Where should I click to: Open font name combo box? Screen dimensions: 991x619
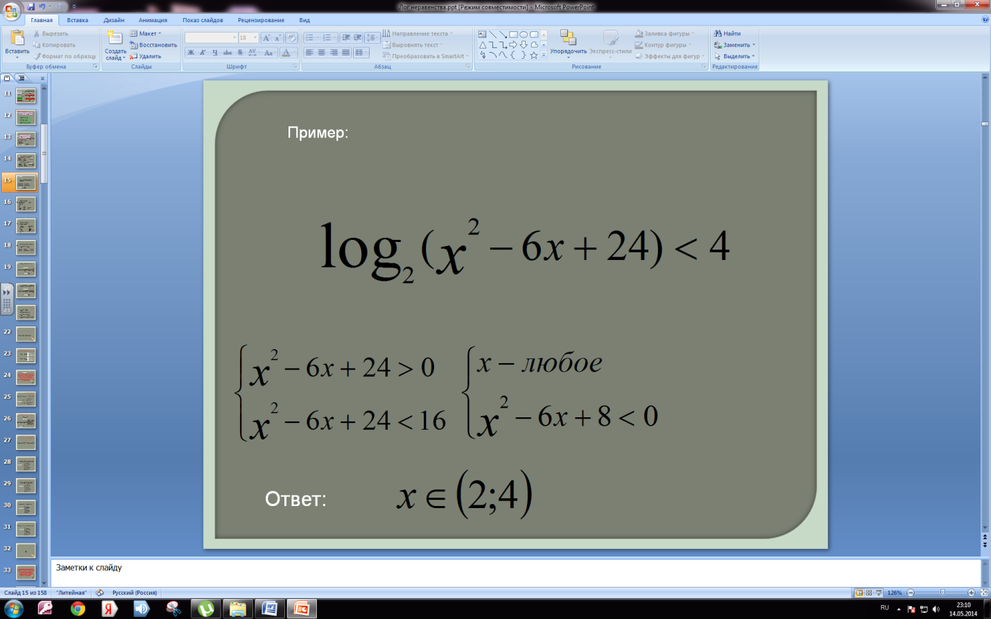(x=211, y=37)
